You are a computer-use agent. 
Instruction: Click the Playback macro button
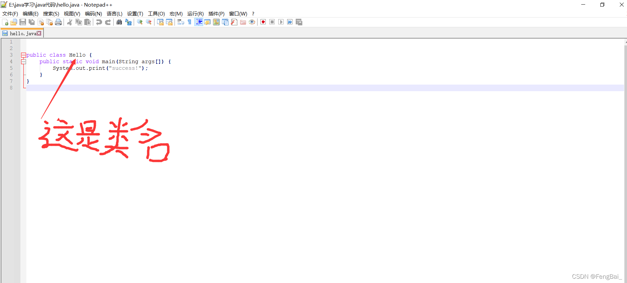tap(281, 22)
